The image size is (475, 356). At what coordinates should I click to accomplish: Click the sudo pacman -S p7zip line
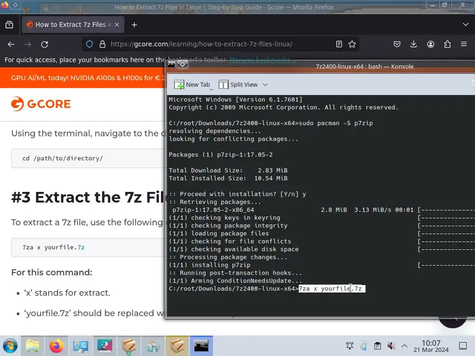[x=271, y=123]
